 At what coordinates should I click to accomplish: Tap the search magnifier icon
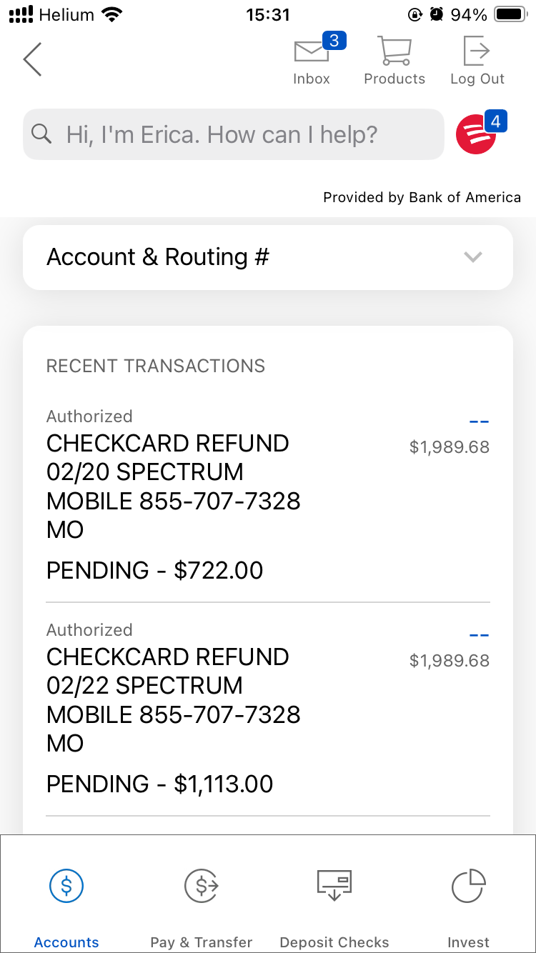click(x=42, y=134)
